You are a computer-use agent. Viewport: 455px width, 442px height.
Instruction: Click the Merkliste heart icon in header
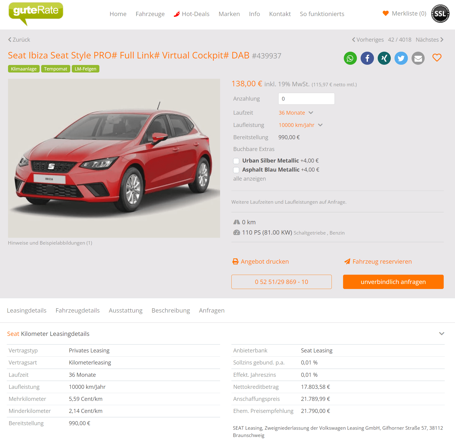click(x=385, y=13)
